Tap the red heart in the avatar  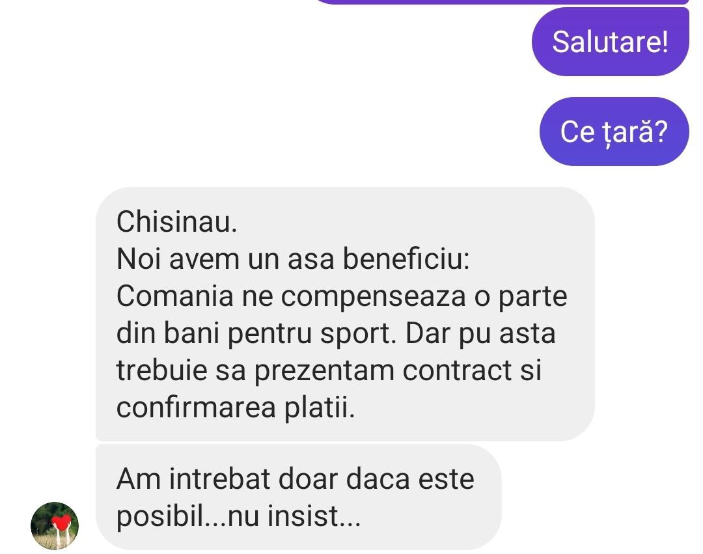(x=61, y=522)
